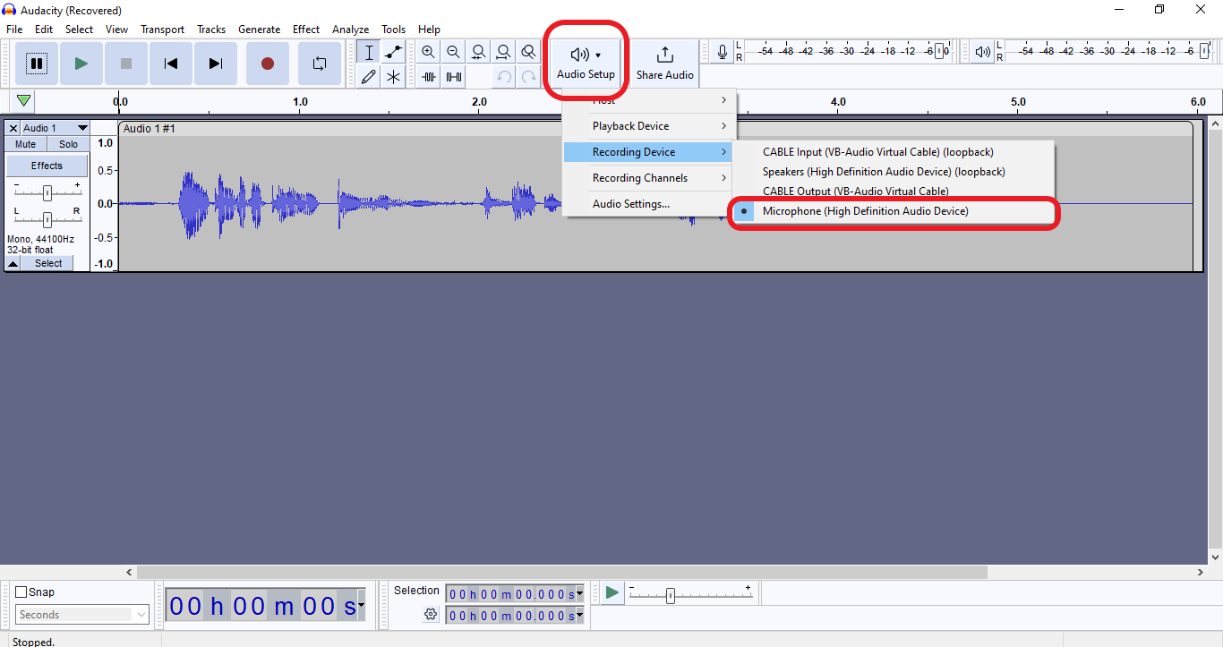Click the selection settings gear icon
The height and width of the screenshot is (647, 1223).
431,615
